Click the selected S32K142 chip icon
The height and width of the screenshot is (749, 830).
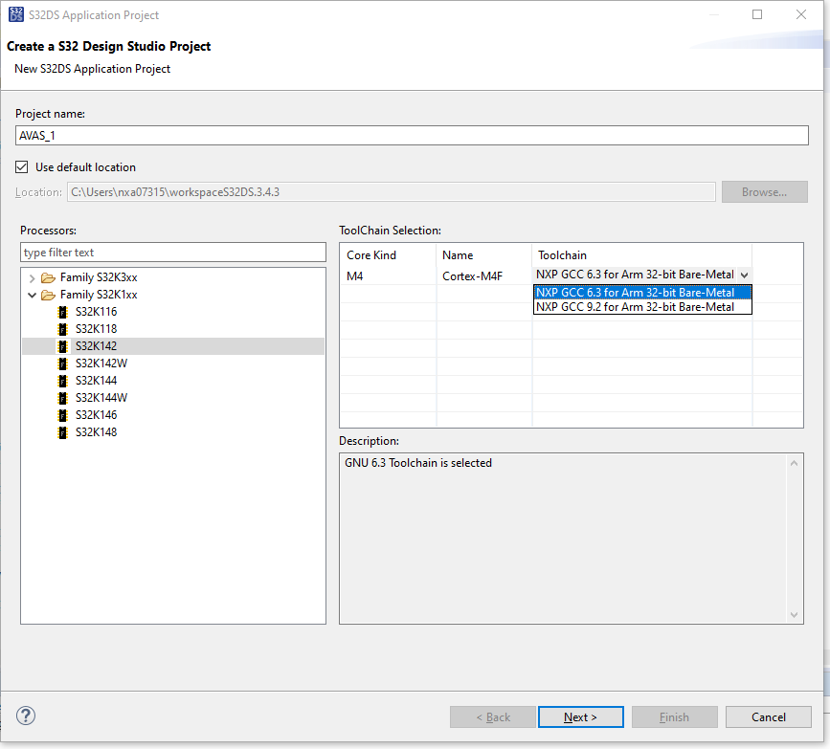coord(62,345)
